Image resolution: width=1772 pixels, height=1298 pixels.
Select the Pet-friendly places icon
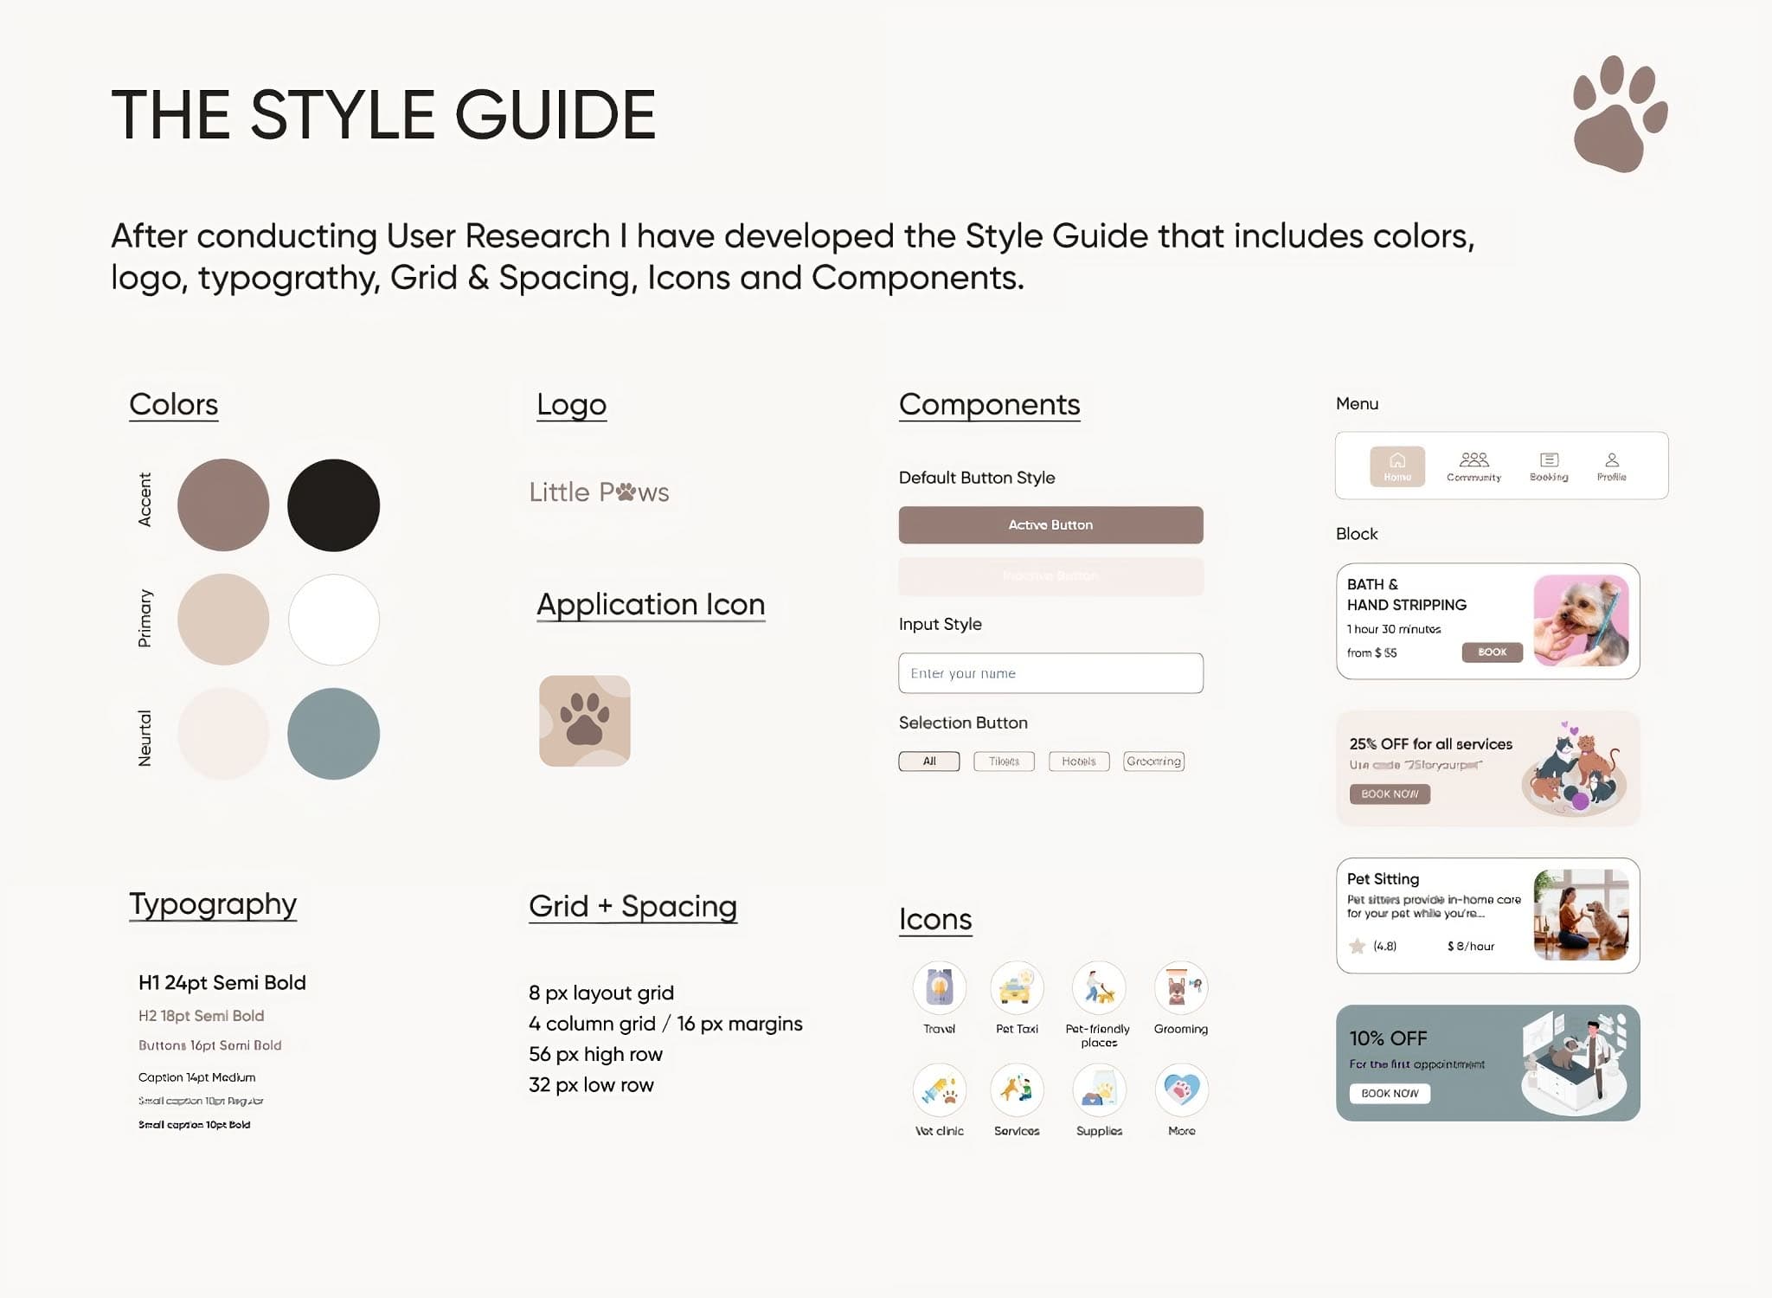click(x=1099, y=988)
